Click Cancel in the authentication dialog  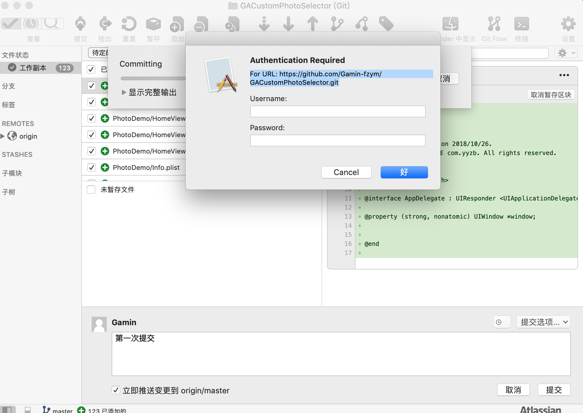tap(346, 172)
